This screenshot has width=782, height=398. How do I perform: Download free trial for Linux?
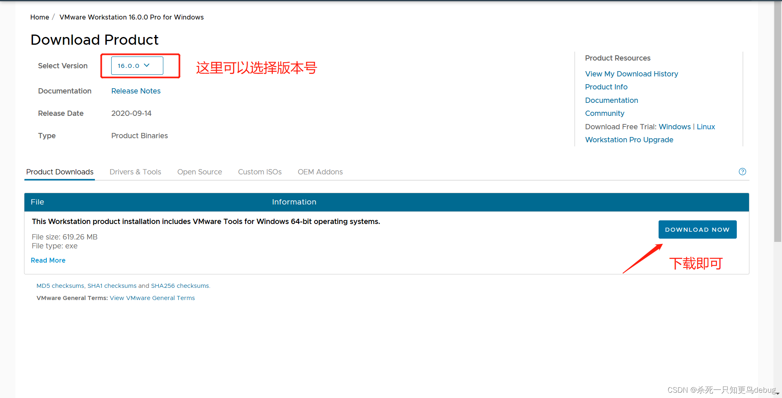click(705, 127)
